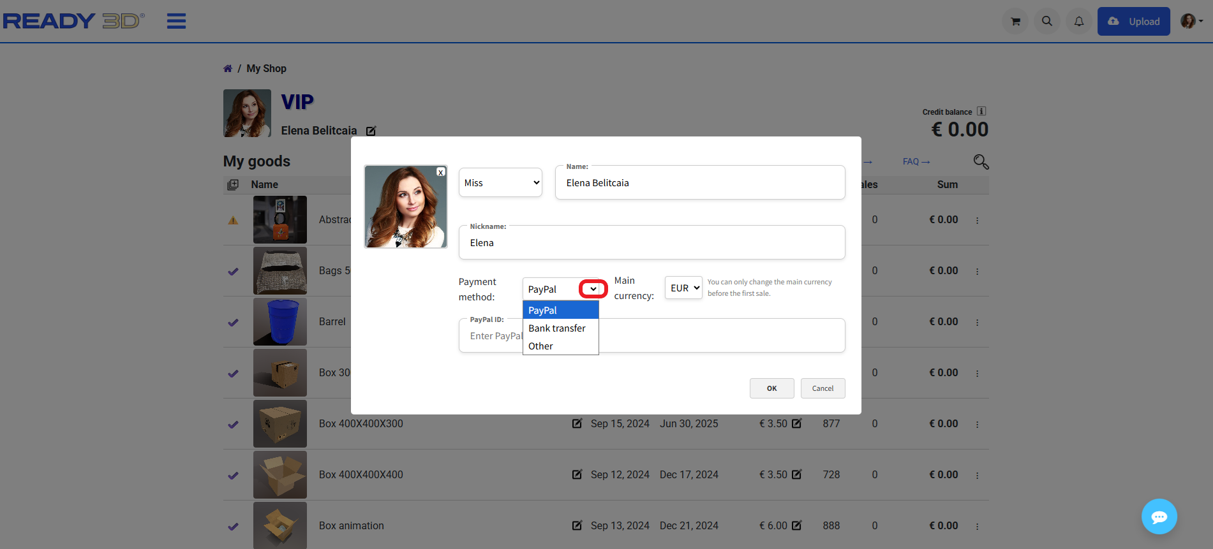The image size is (1213, 549).
Task: Click the Nickname input field
Action: click(651, 242)
